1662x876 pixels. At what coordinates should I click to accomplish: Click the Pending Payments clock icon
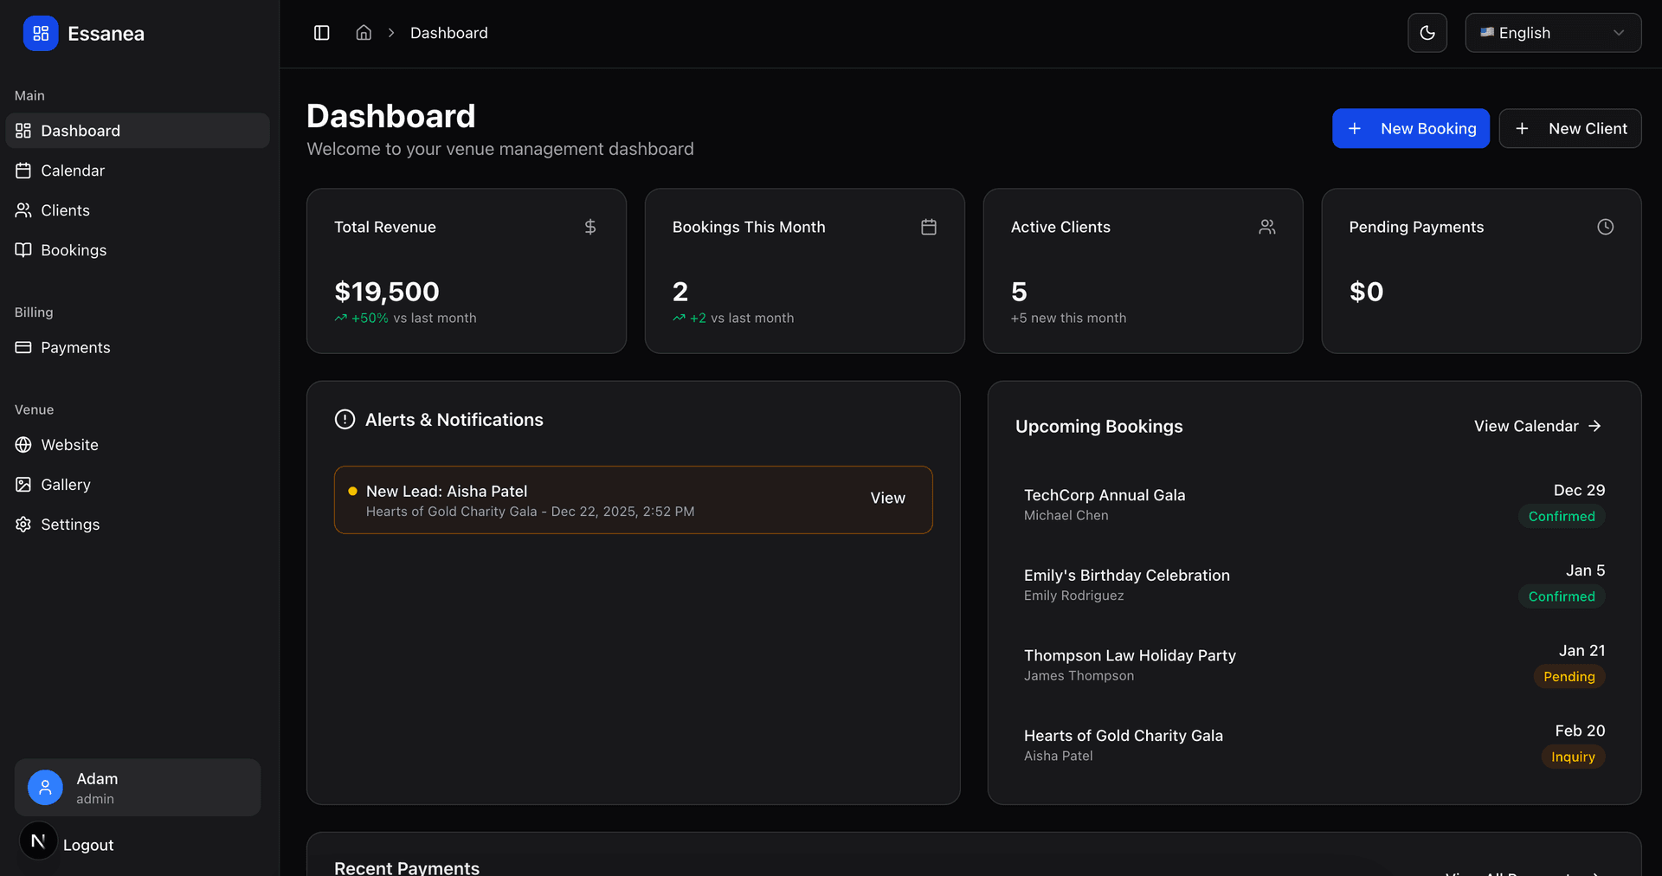coord(1605,227)
